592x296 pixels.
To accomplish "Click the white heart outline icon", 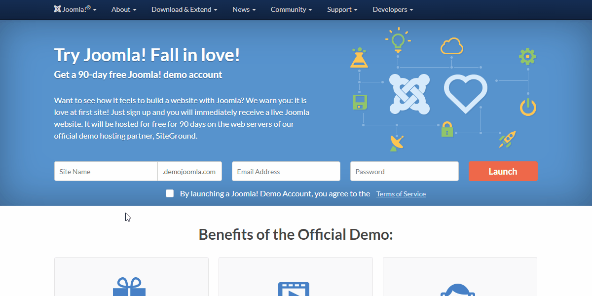I will (466, 94).
